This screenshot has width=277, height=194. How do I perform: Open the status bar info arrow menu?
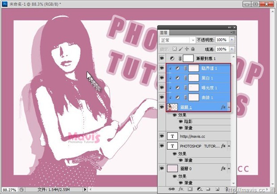tap(85, 190)
